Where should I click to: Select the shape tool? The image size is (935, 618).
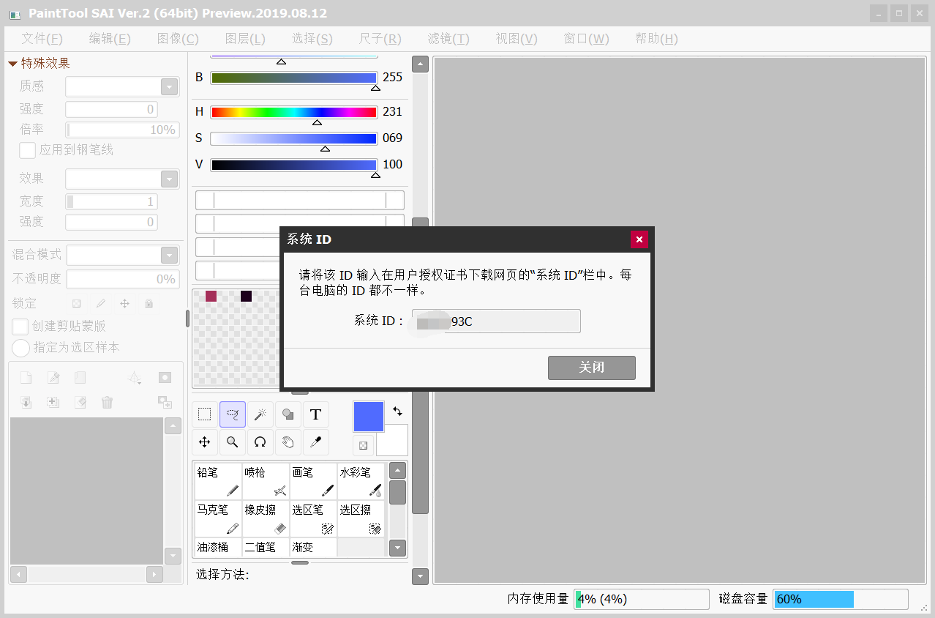288,414
